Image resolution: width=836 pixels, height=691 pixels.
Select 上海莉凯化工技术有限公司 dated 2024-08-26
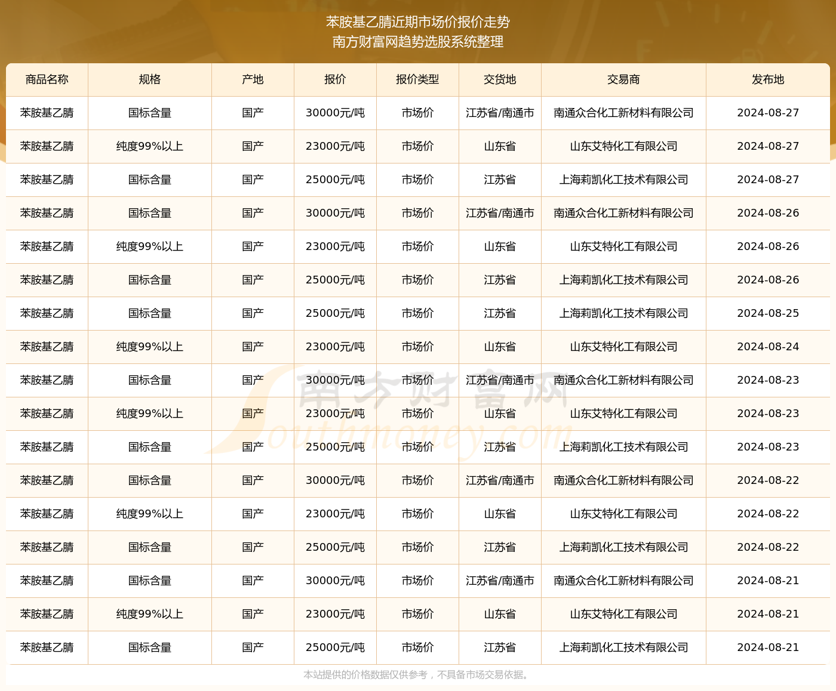[623, 280]
